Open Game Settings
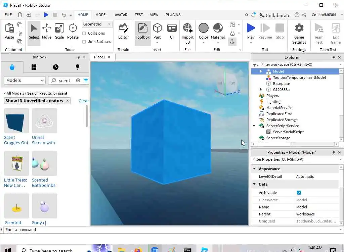Image resolution: width=344 pixels, height=252 pixels. pos(299,34)
